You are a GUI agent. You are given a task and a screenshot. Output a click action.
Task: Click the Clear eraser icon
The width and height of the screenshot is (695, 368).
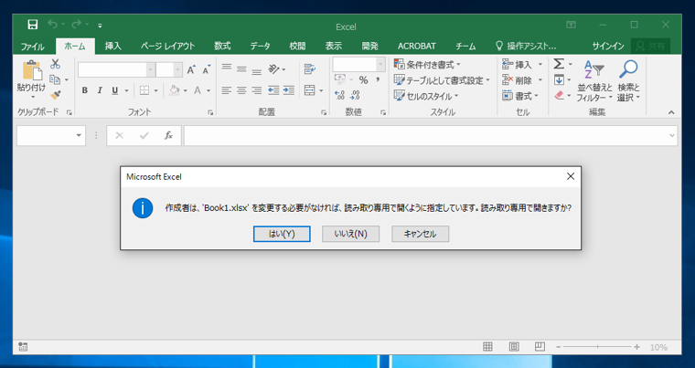tap(559, 95)
